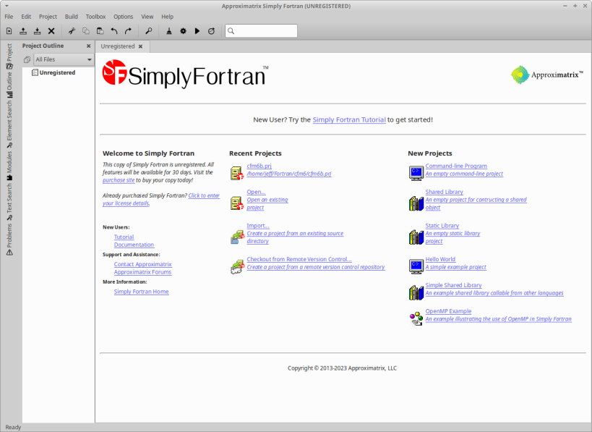This screenshot has width=592, height=432.
Task: Click the OpenMP Example icon
Action: 416,318
